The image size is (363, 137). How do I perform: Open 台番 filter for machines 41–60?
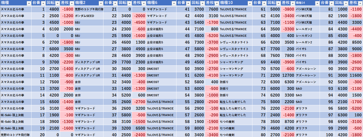(x=188, y=3)
